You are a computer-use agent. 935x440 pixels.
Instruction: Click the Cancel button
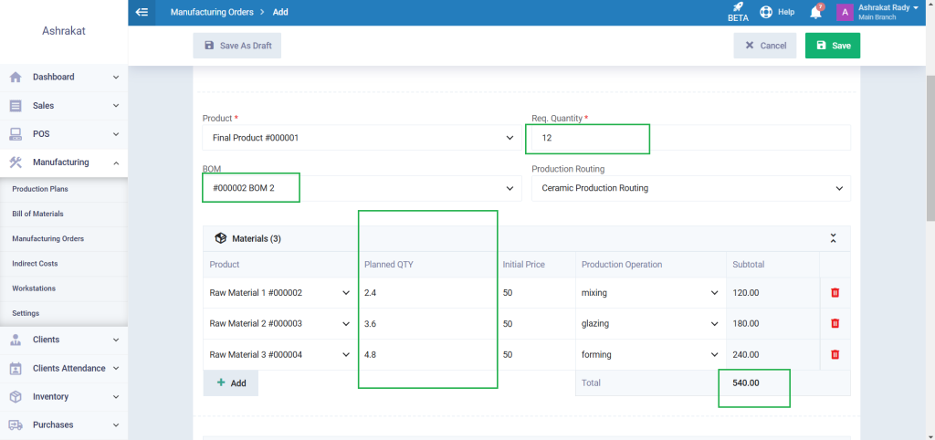click(x=765, y=46)
